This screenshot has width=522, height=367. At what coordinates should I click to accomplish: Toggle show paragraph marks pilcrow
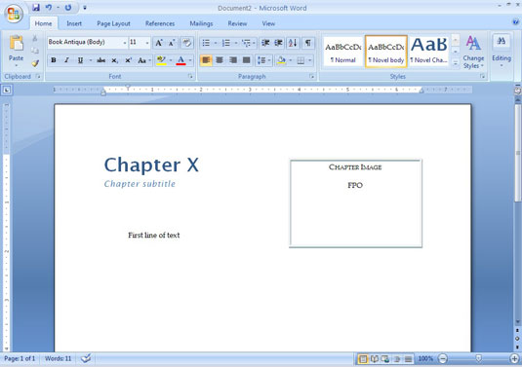(x=308, y=43)
